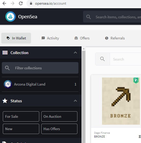Viewport: 141px width, 143px height.
Task: Toggle the Has Offers status filter
Action: (x=59, y=129)
